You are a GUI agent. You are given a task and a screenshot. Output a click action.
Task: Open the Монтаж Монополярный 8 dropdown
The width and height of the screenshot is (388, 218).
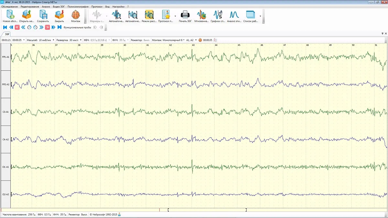click(x=184, y=40)
